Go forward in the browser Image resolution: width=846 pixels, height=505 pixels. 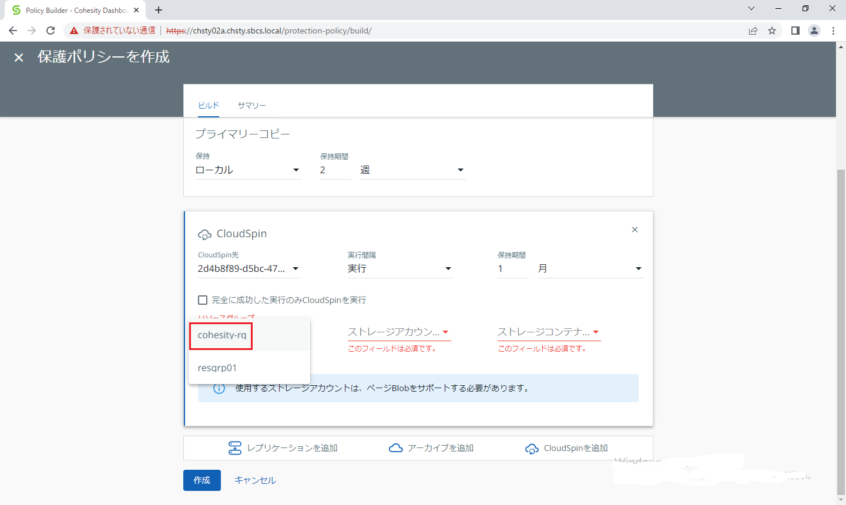[x=32, y=31]
